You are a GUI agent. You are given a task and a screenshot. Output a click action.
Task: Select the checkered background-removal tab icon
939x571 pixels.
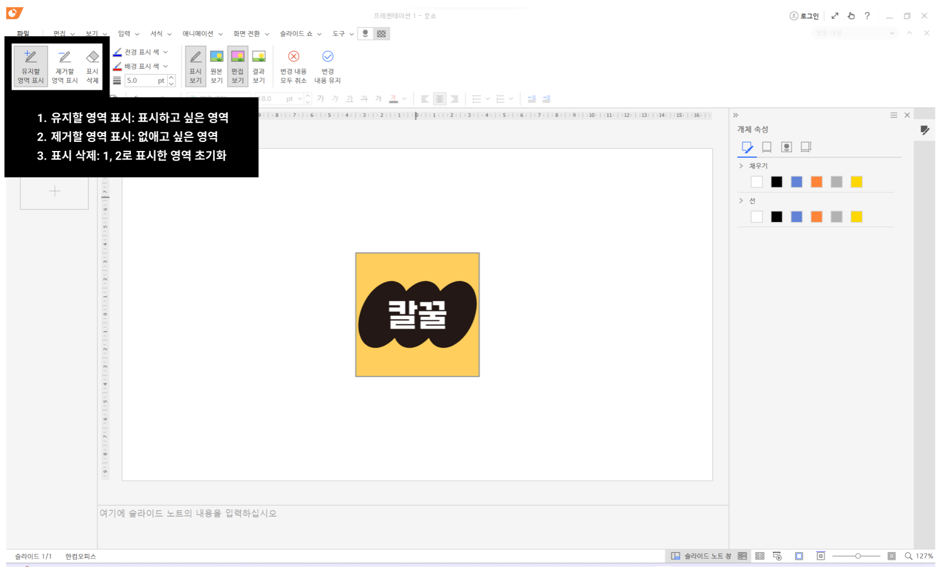click(x=382, y=33)
